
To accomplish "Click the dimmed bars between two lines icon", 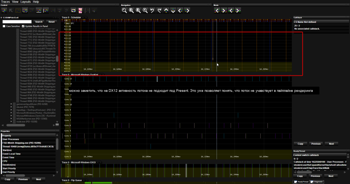I will pos(87,11).
